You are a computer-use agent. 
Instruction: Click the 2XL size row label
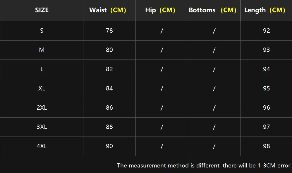point(42,108)
